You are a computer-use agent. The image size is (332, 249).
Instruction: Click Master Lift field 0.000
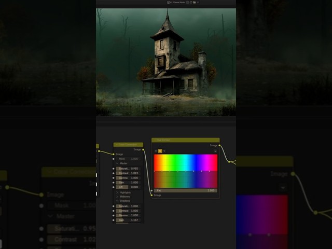coord(128,187)
